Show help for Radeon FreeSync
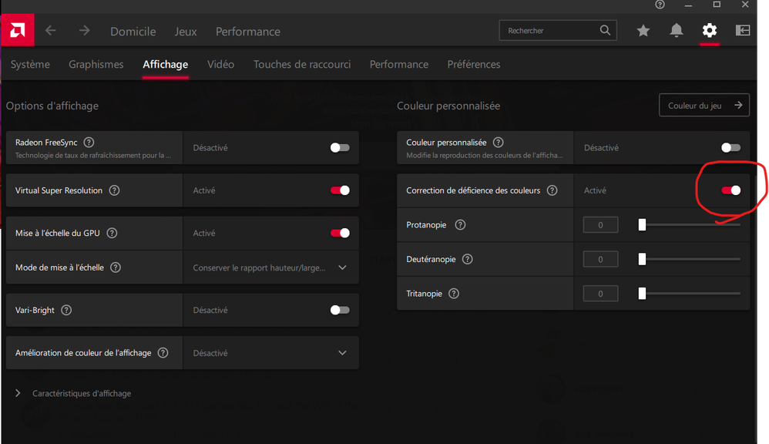This screenshot has height=444, width=769. [x=89, y=143]
